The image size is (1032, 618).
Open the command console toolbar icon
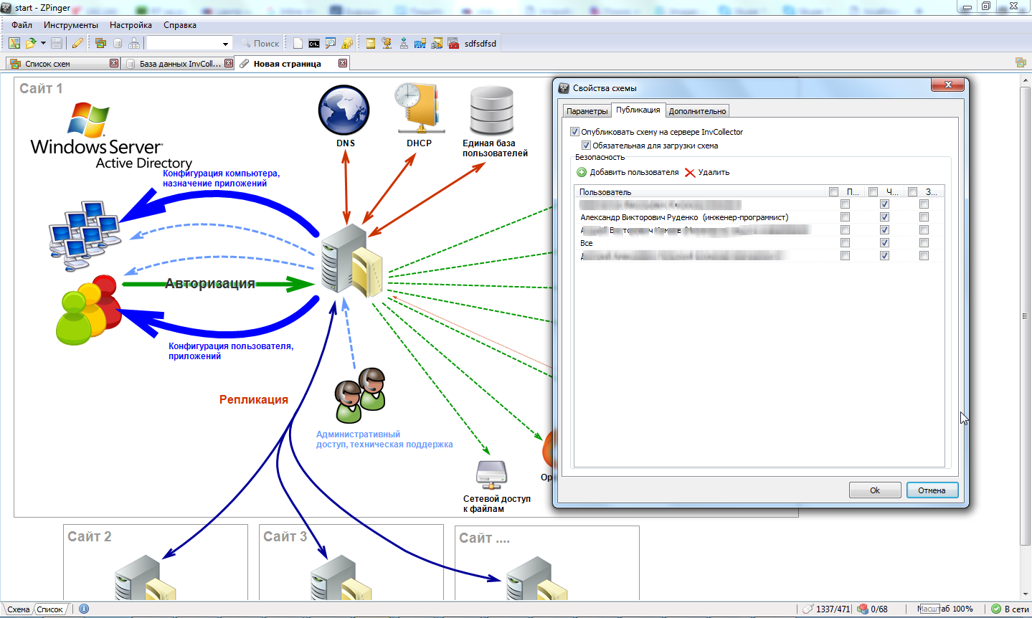pos(314,44)
